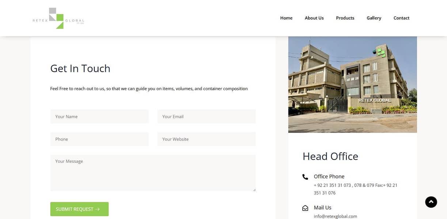Click the arrow icon inside Submit Request
This screenshot has height=219, width=447.
(98, 209)
